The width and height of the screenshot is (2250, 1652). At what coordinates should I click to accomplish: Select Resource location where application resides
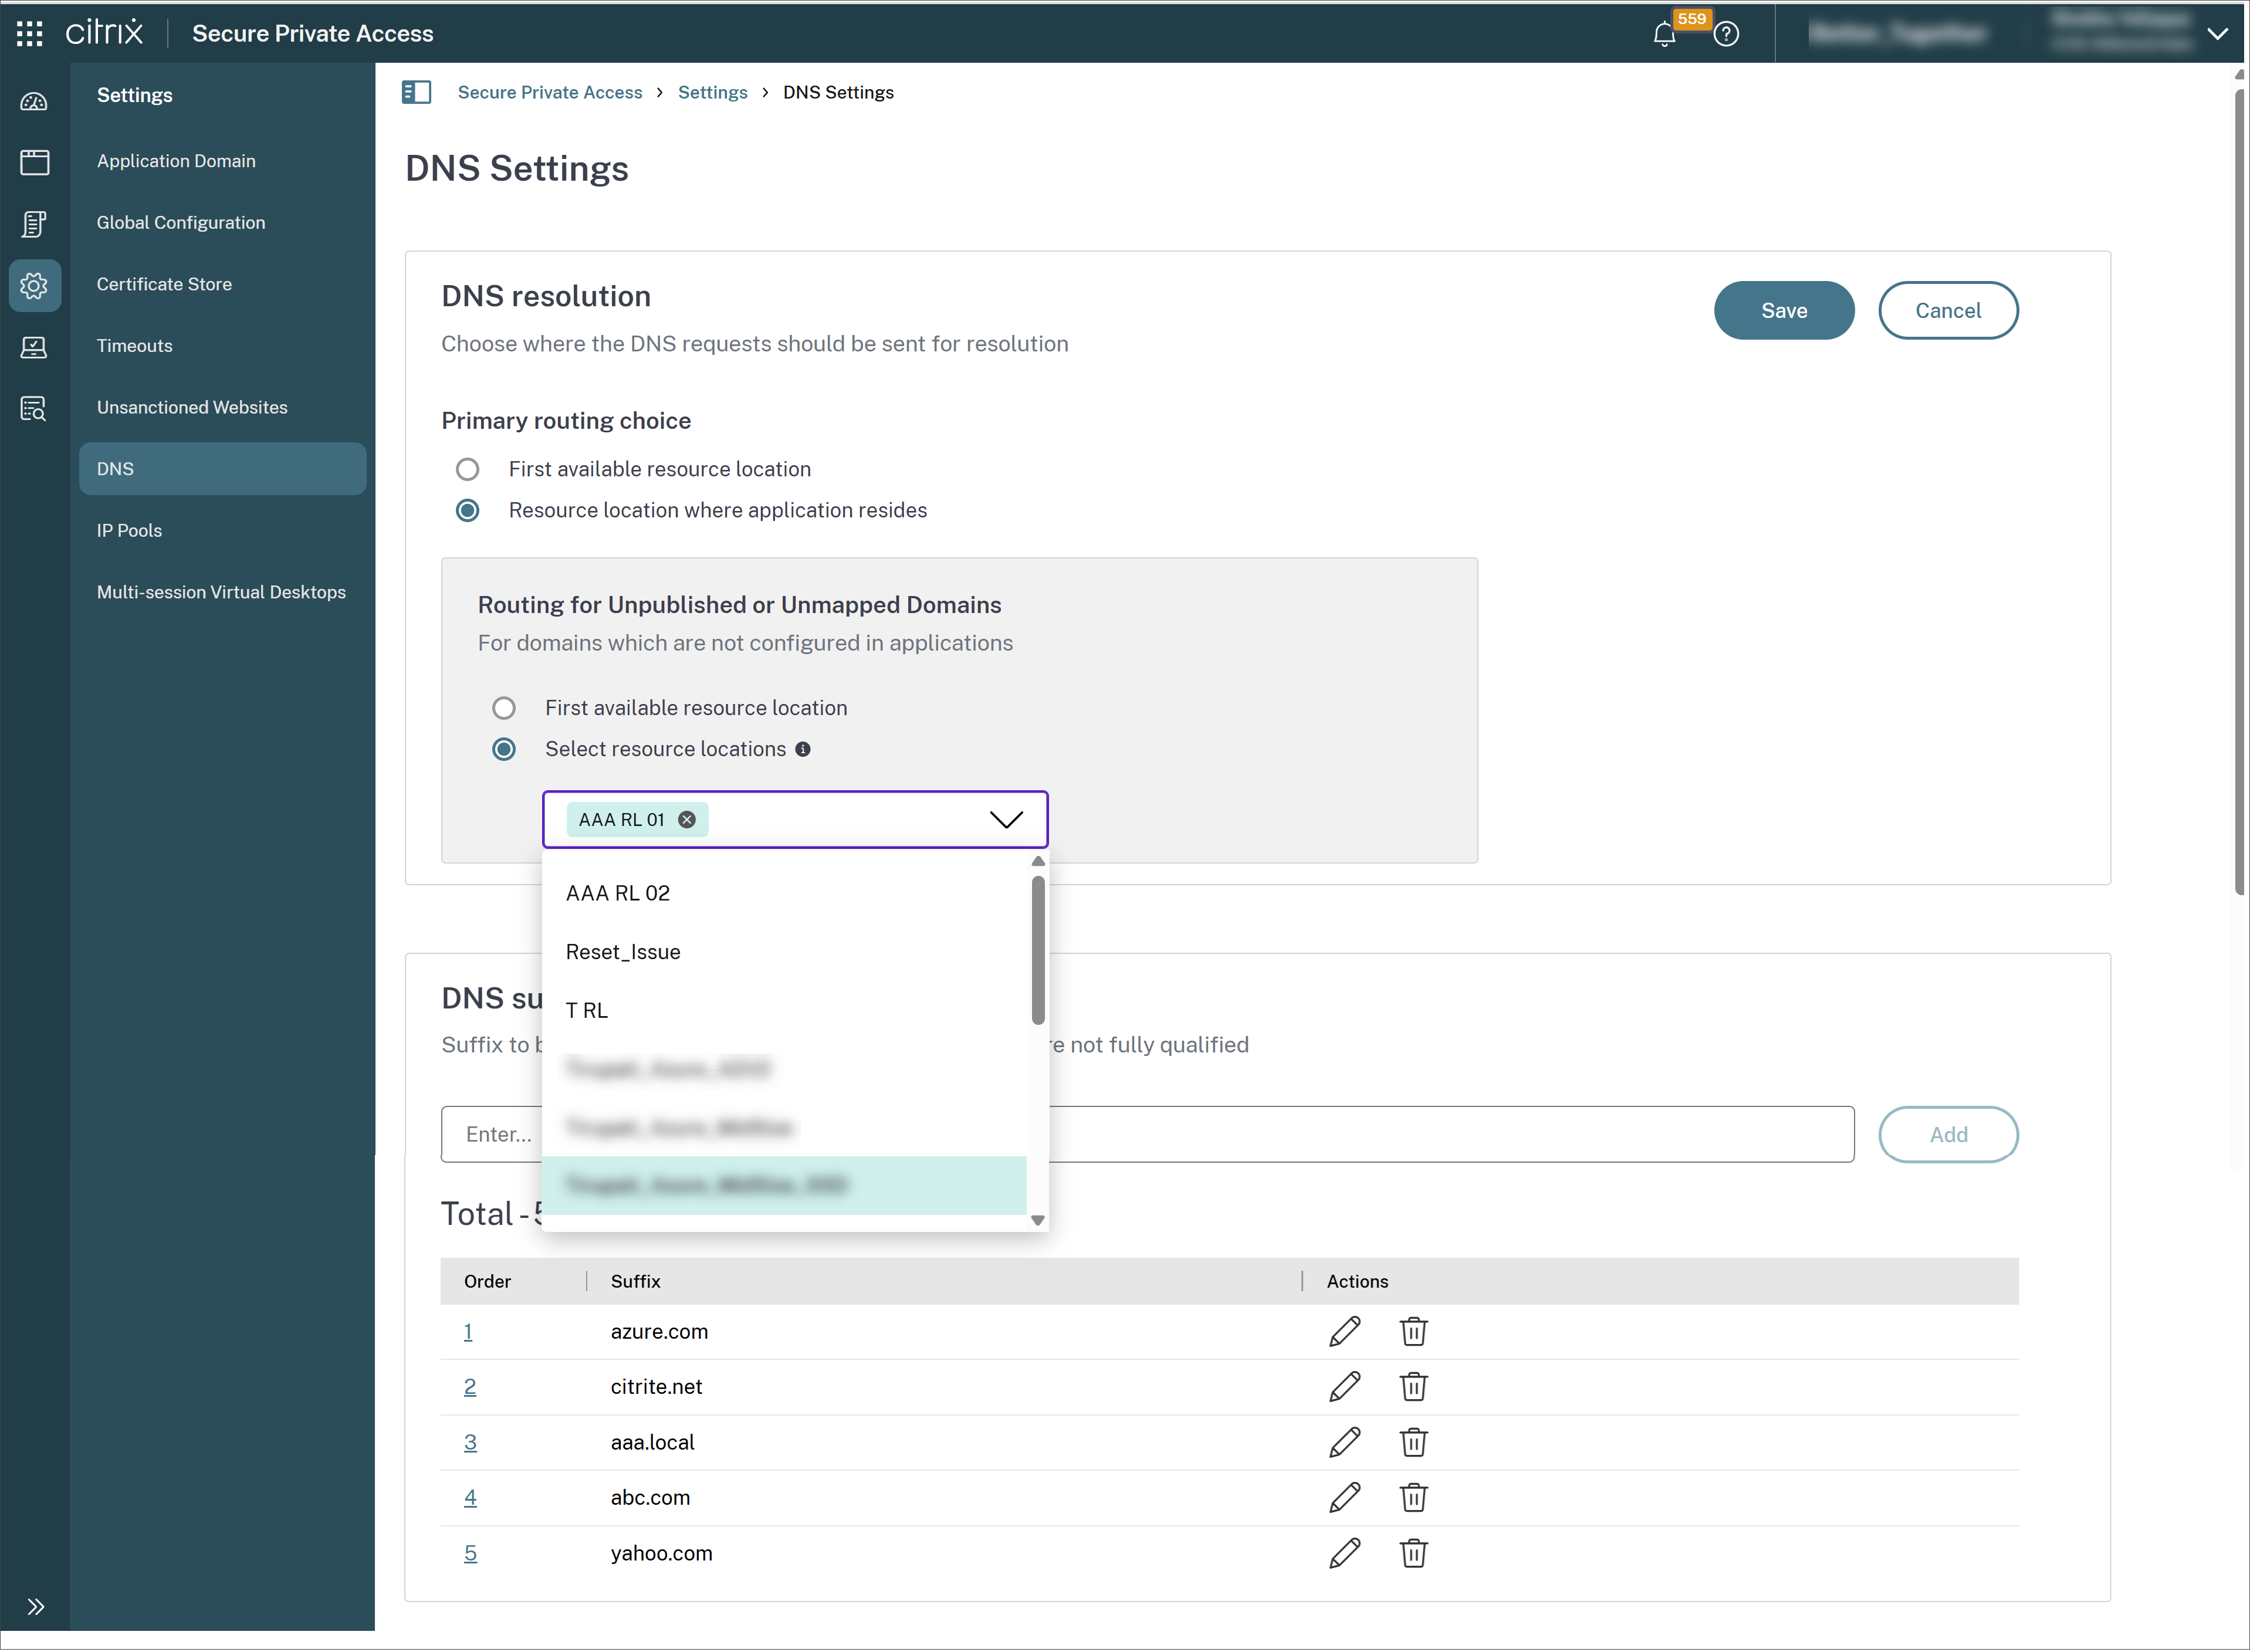[x=467, y=510]
